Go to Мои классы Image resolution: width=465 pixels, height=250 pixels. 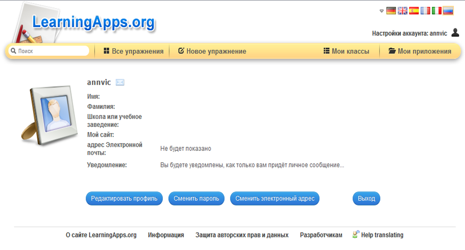(x=346, y=51)
